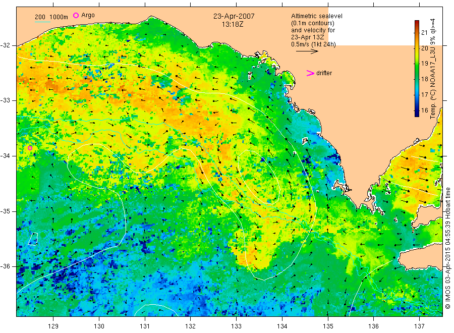This screenshot has width=454, height=333.
Task: Click longitude axis label 133
Action: (x=236, y=326)
